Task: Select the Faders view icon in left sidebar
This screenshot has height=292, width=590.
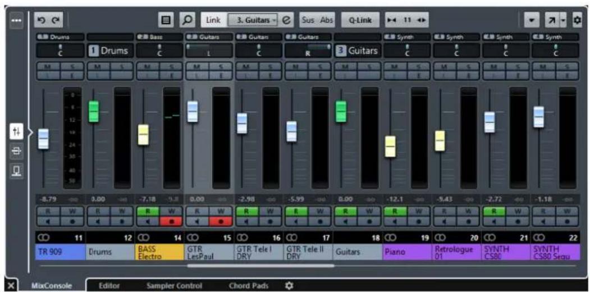Action: pos(17,132)
